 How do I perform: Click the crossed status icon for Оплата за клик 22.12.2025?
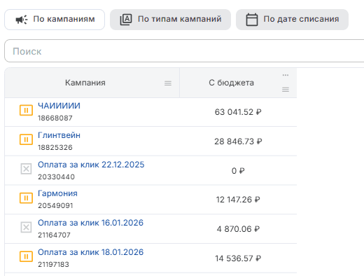tap(26, 169)
